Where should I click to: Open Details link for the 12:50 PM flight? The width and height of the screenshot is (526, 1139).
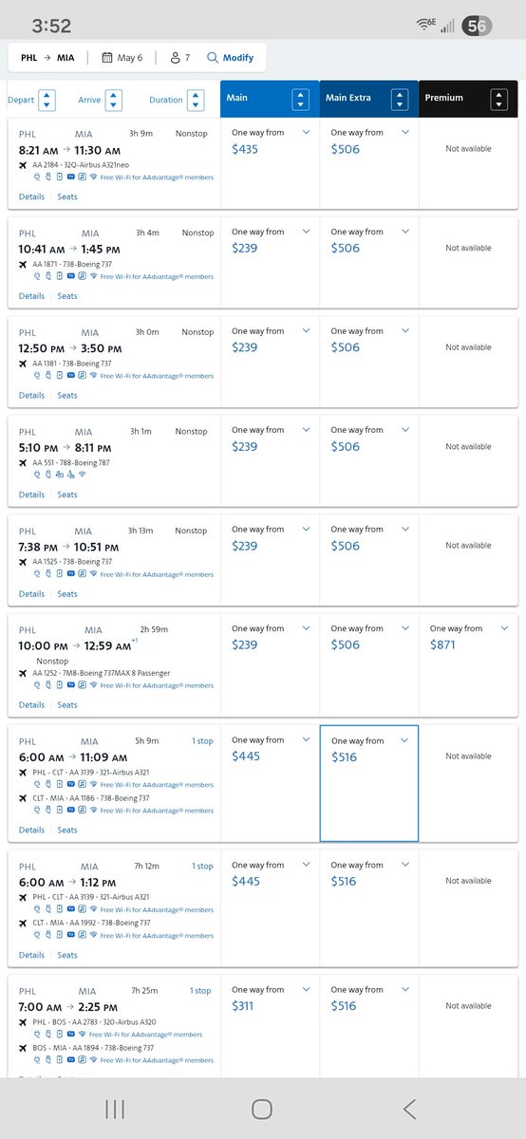pos(31,395)
